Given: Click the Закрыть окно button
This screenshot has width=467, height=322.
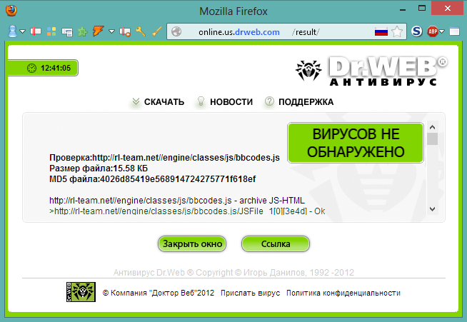Looking at the screenshot, I should (x=192, y=244).
